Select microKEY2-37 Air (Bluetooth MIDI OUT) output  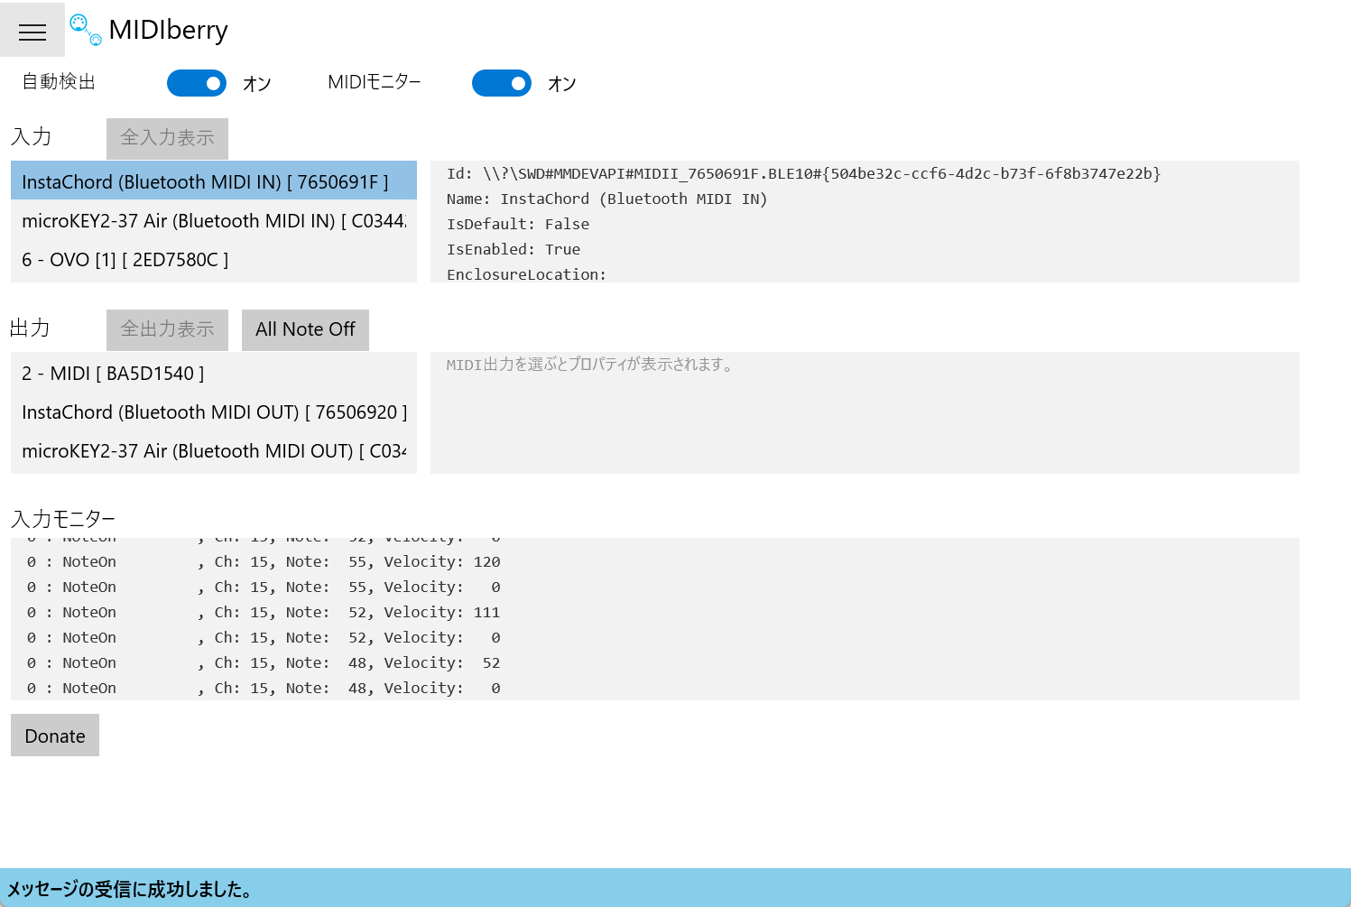[x=214, y=450]
